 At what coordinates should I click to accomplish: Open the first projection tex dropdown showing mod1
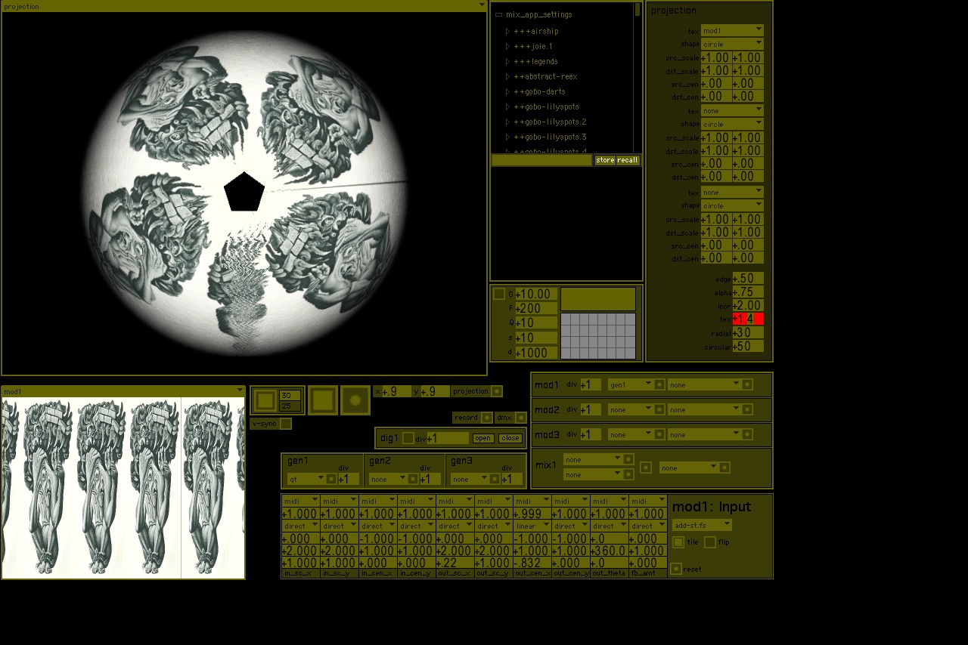coord(732,31)
